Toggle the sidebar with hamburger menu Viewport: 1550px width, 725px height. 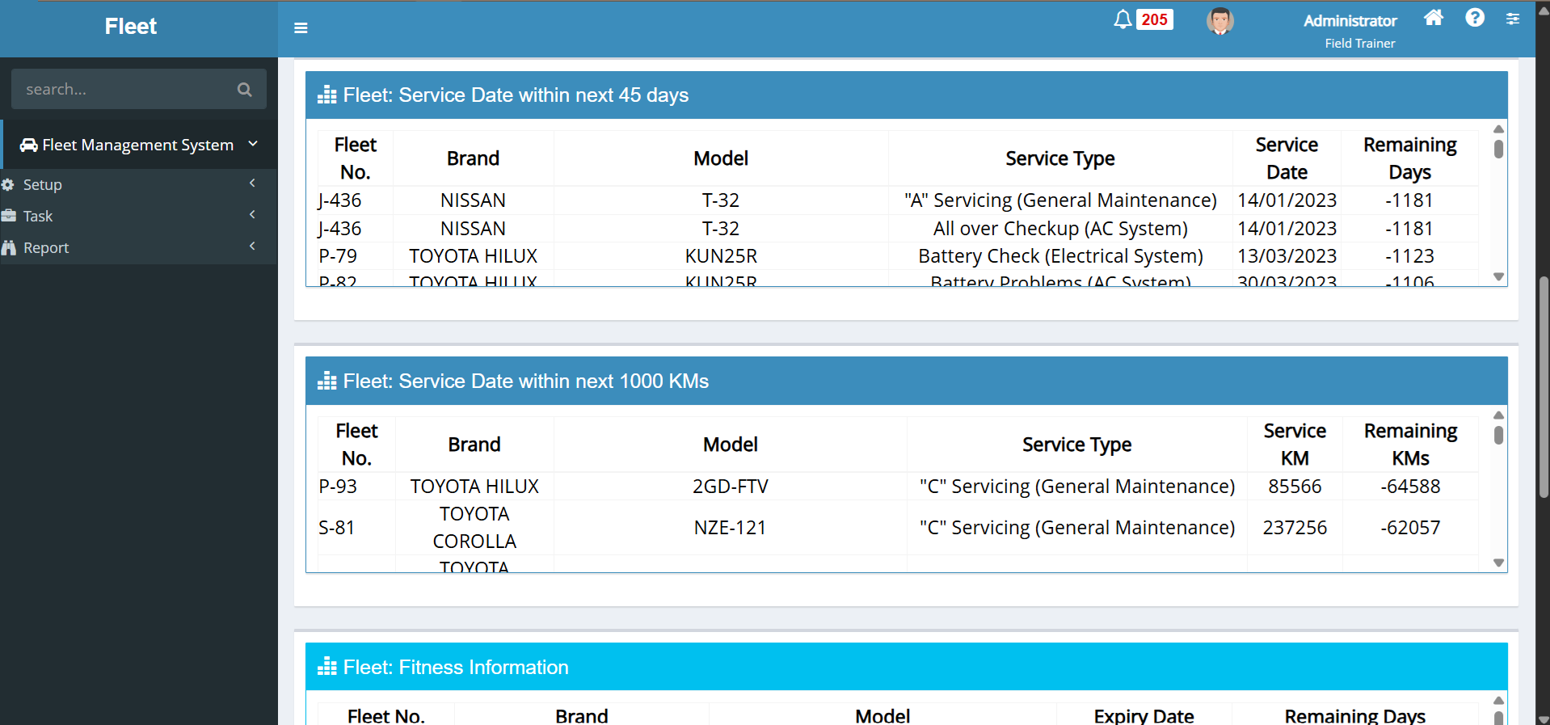(301, 28)
